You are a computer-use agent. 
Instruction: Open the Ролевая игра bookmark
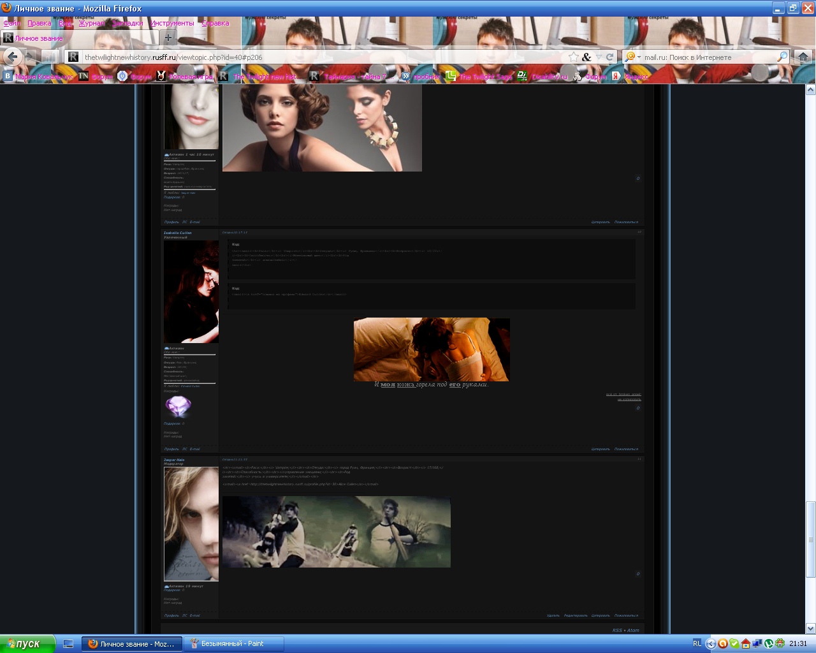185,77
